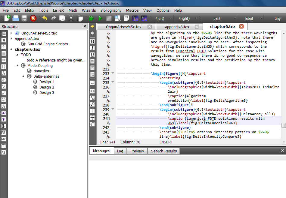The image size is (286, 198).
Task: Open the Wizards menu
Action: [x=89, y=10]
